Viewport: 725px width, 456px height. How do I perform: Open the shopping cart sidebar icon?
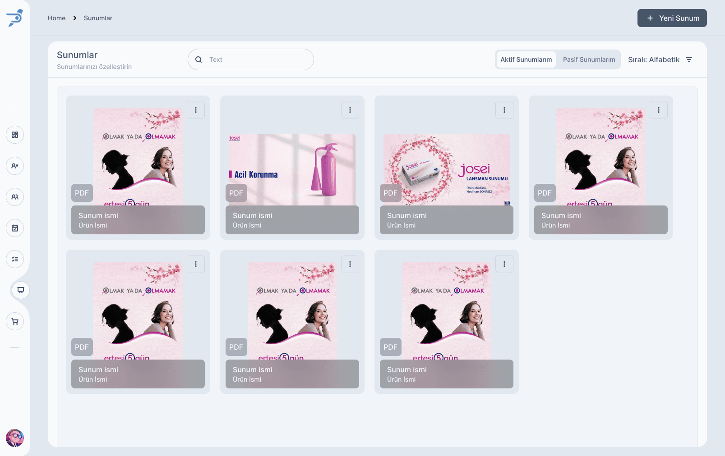click(x=15, y=321)
